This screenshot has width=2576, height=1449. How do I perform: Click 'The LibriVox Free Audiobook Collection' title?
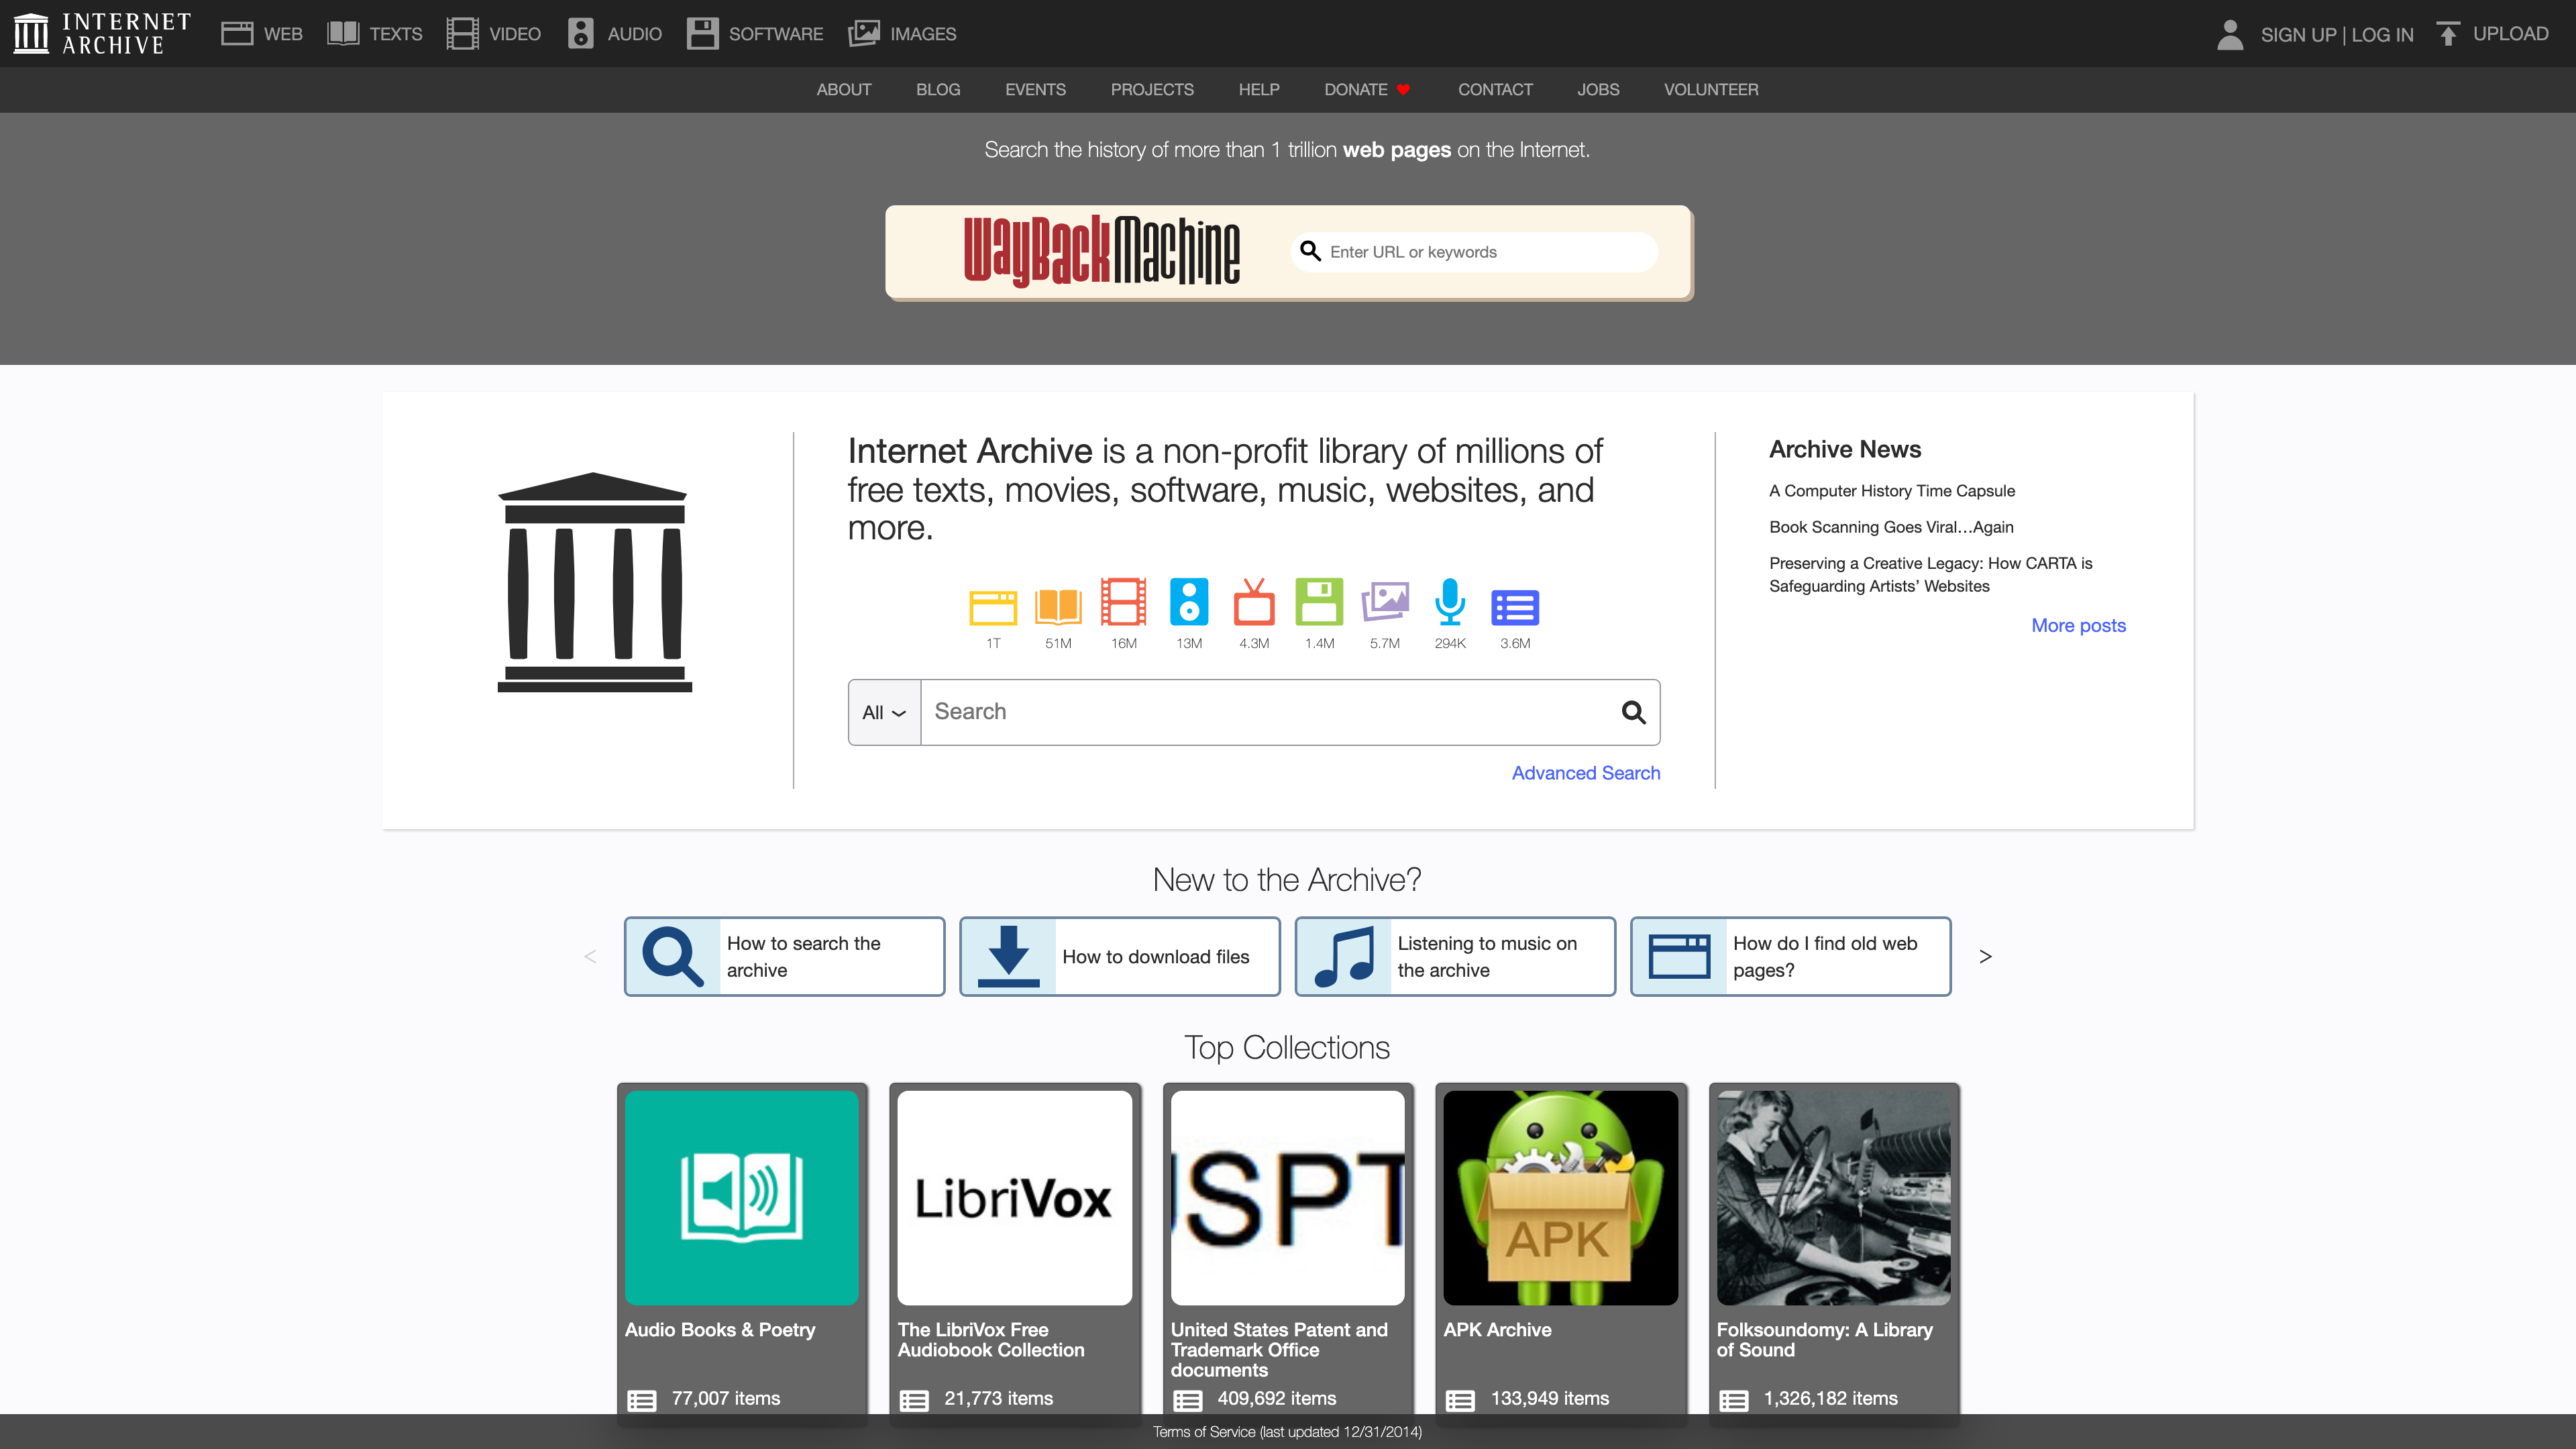tap(991, 1340)
